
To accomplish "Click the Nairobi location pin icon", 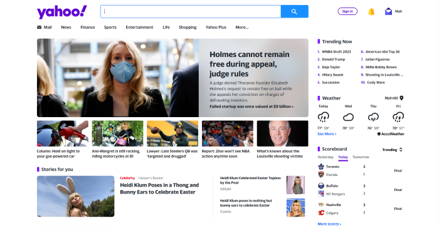I will [401, 98].
